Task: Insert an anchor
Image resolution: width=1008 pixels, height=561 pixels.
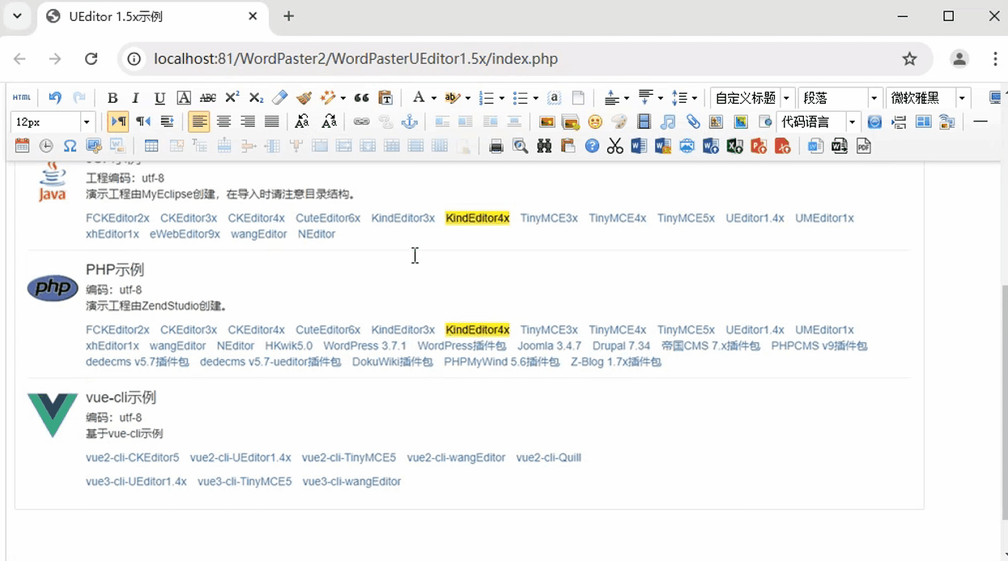Action: coord(410,122)
